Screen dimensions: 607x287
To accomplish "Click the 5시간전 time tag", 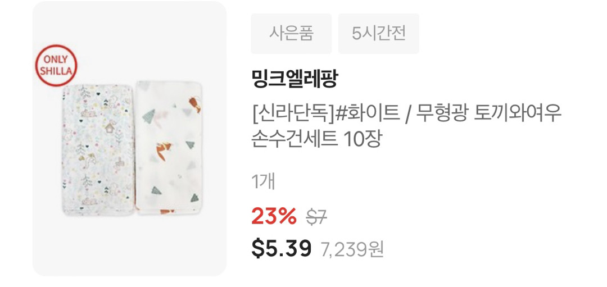I will tap(379, 34).
